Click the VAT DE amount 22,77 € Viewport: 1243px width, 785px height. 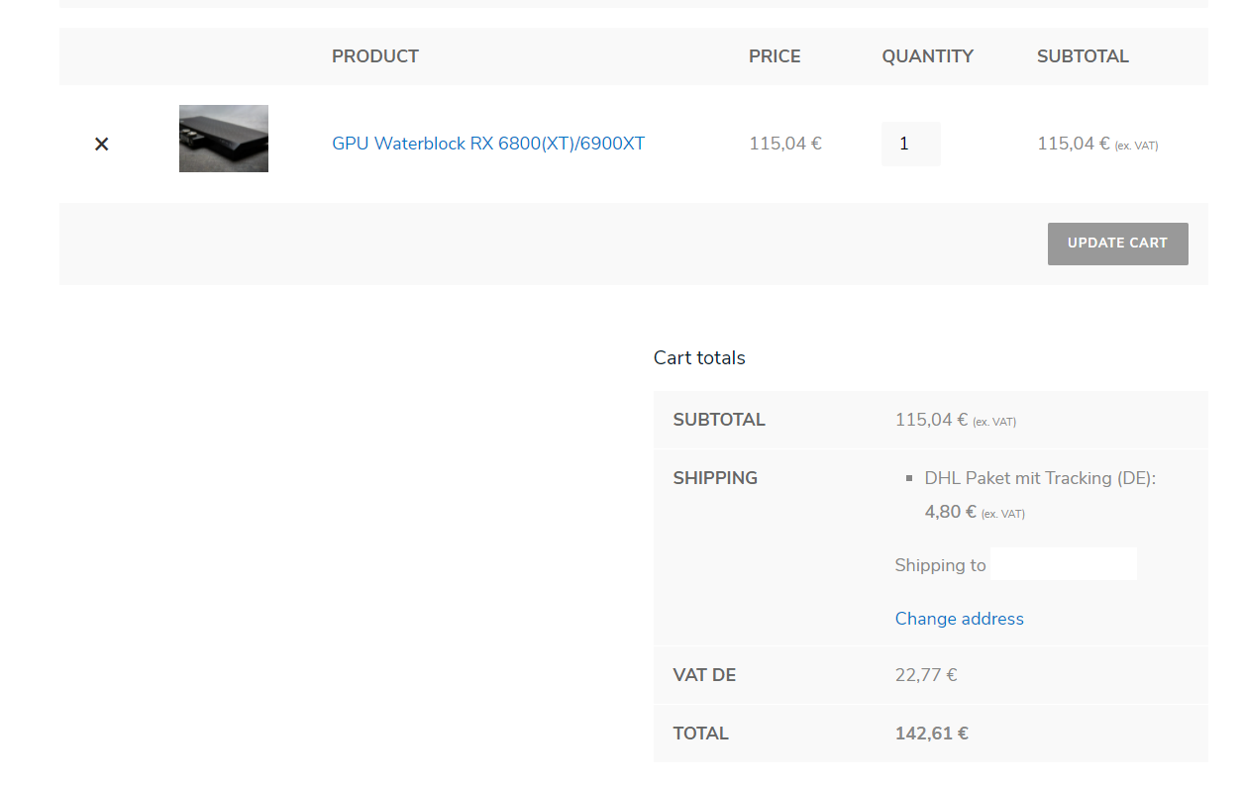[x=925, y=675]
